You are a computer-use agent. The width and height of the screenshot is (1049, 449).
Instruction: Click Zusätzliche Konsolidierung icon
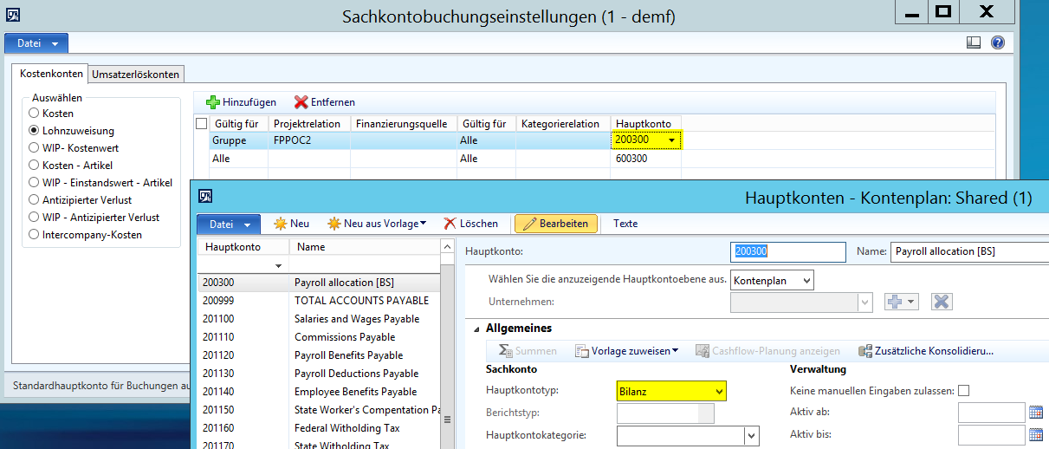(864, 351)
